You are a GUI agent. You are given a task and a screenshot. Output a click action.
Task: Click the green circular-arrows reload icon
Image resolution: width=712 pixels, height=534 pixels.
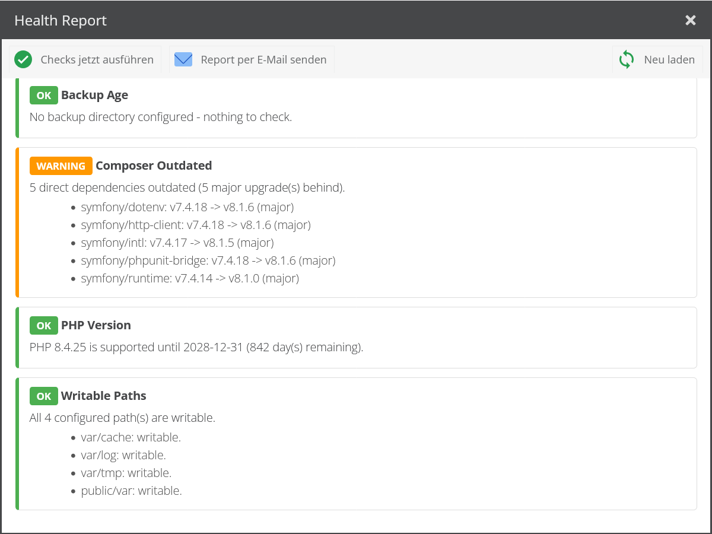coord(627,59)
